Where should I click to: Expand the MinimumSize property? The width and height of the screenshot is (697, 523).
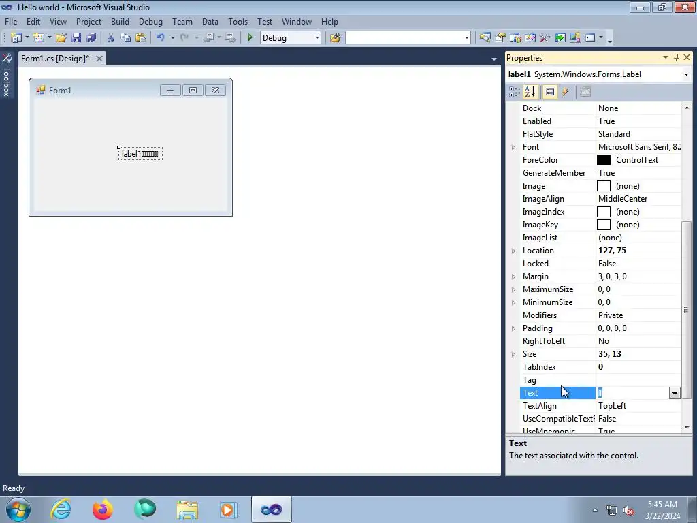[513, 302]
